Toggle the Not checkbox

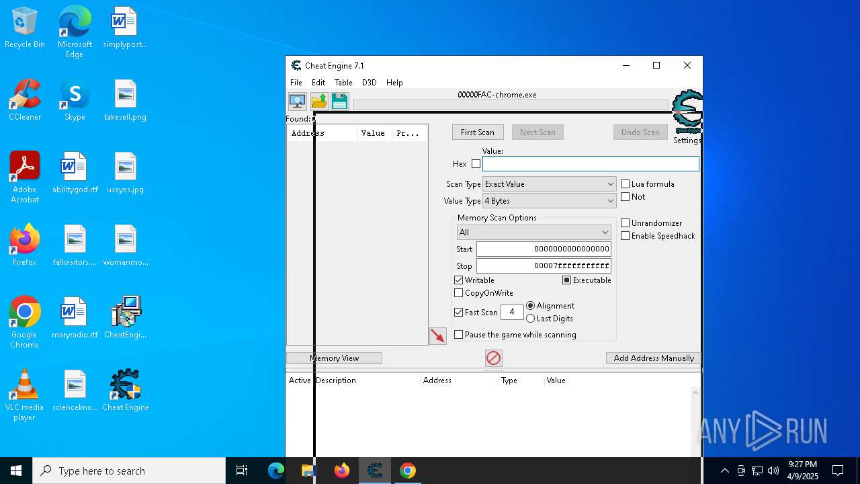tap(626, 197)
